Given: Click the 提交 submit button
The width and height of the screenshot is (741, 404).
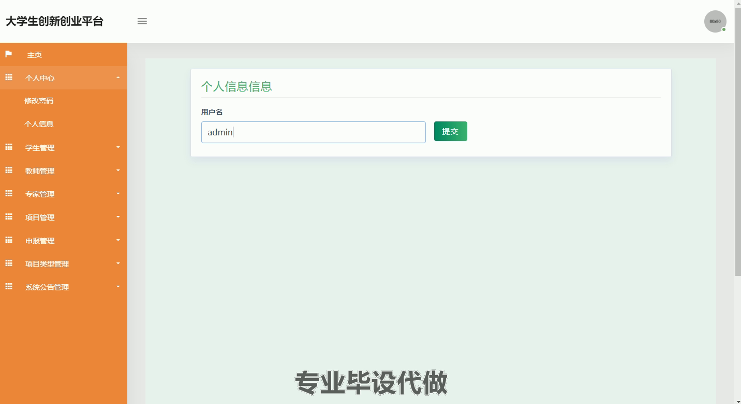Looking at the screenshot, I should 451,131.
